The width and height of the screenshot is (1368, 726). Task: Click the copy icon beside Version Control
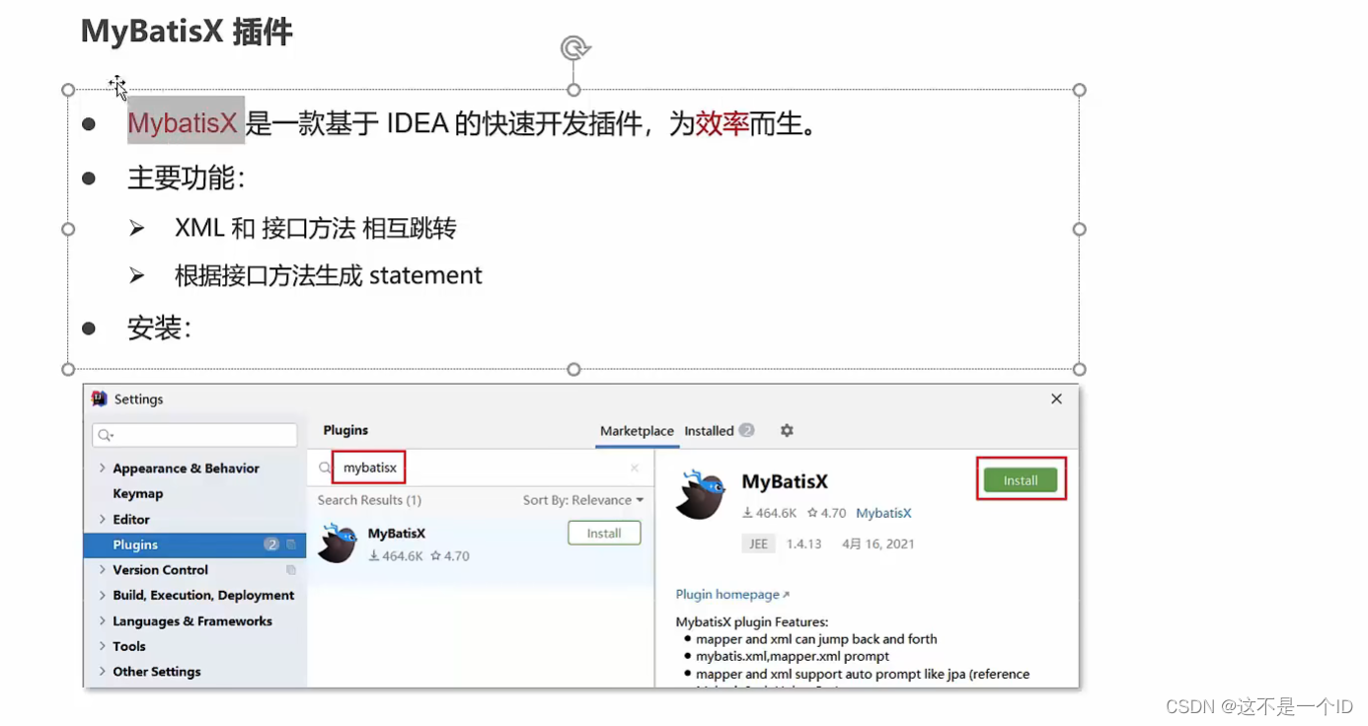click(x=291, y=570)
